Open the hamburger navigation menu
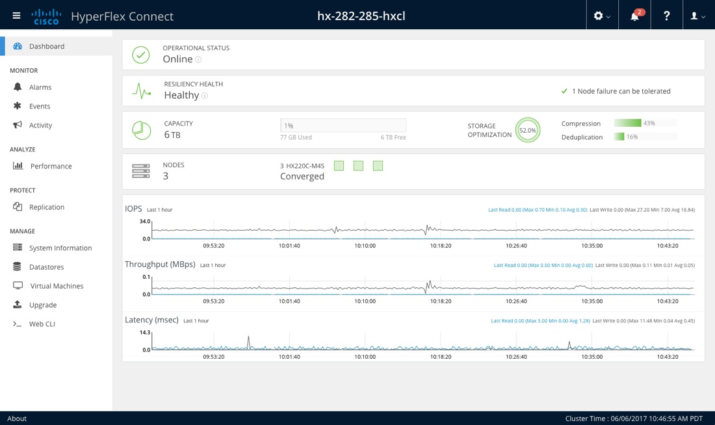 point(16,16)
